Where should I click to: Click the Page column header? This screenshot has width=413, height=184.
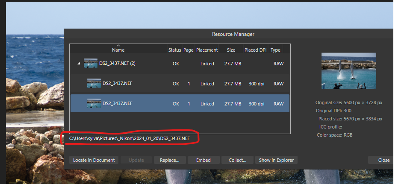pyautogui.click(x=189, y=50)
